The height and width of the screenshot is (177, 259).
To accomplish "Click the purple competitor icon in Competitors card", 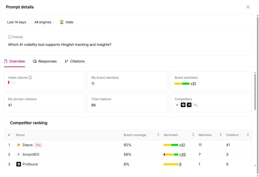I will click(x=189, y=105).
